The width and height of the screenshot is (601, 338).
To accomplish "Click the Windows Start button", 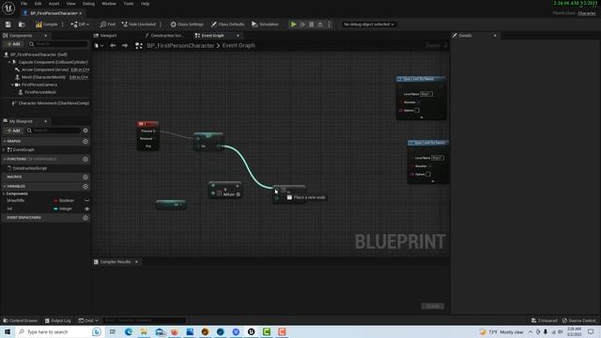I will point(8,331).
